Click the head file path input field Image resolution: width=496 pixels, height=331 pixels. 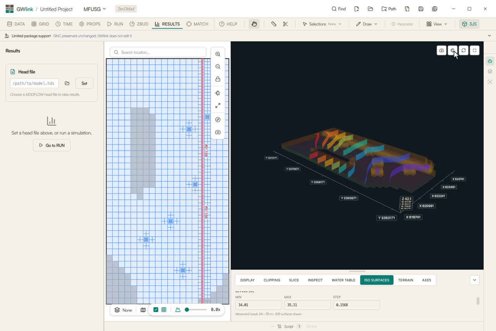34,83
